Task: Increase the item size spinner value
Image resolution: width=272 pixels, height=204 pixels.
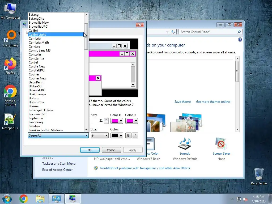Action: coord(106,119)
